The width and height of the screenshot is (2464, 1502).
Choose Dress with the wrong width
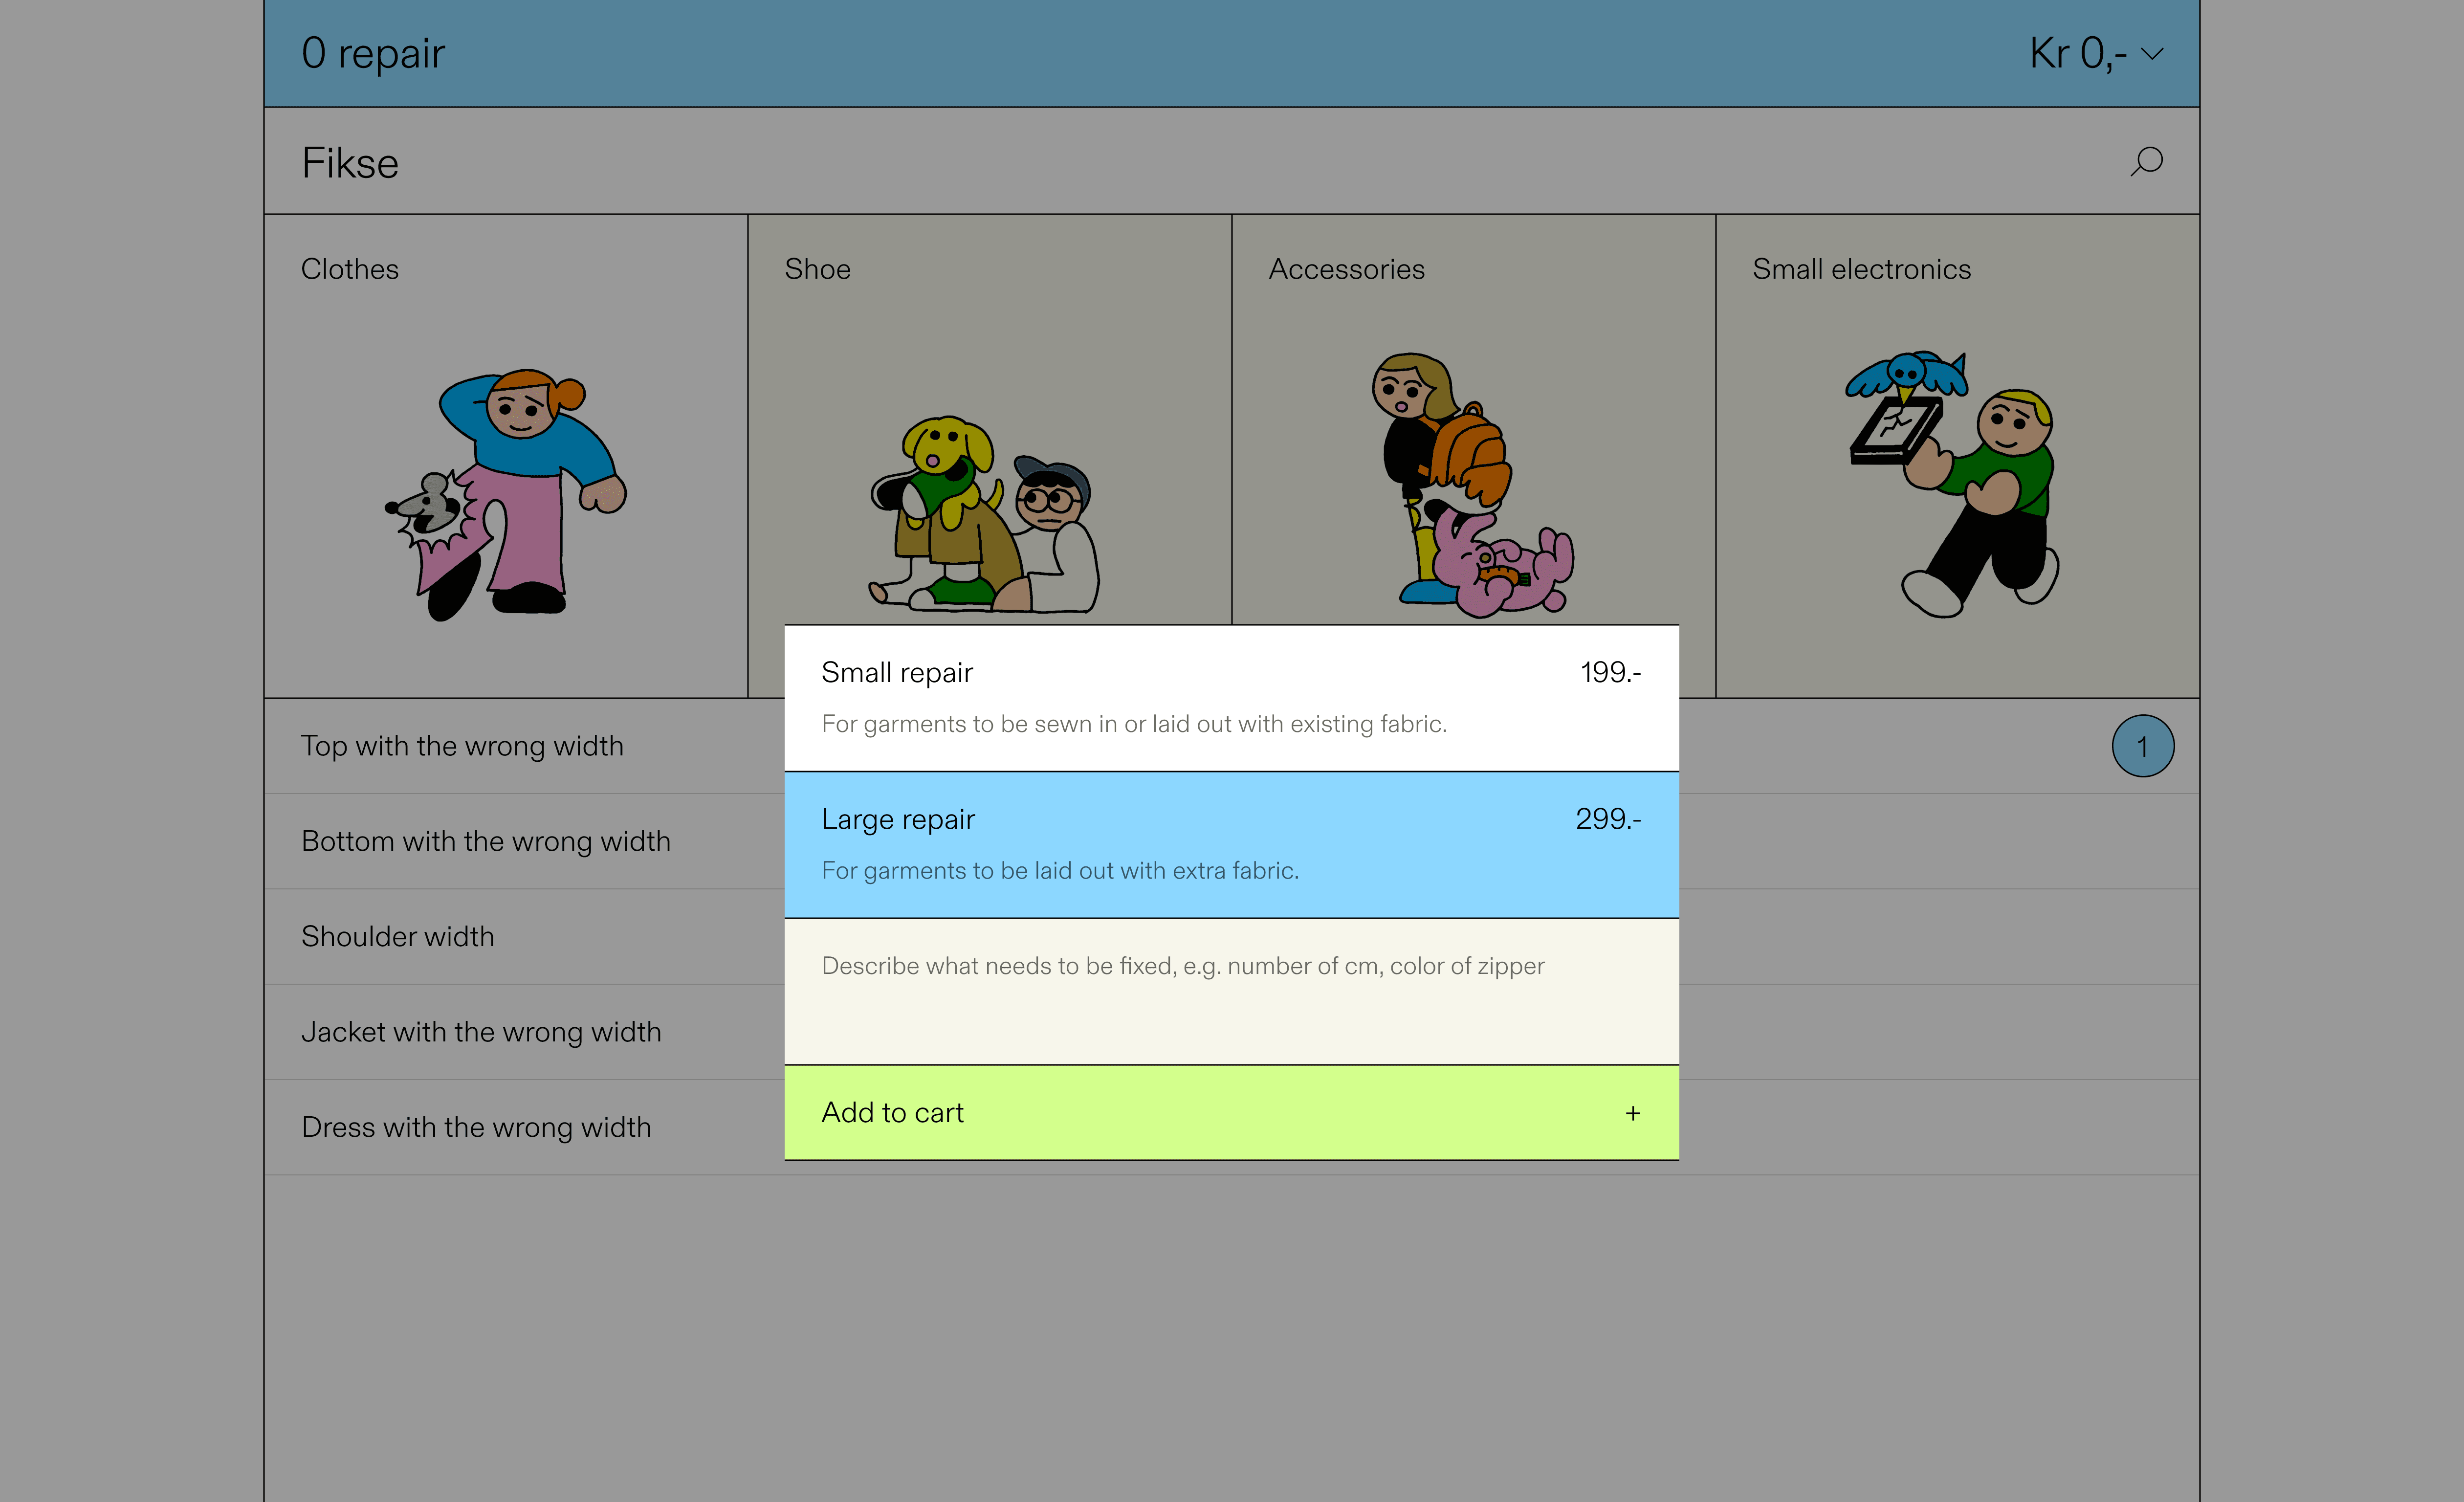coord(476,1127)
